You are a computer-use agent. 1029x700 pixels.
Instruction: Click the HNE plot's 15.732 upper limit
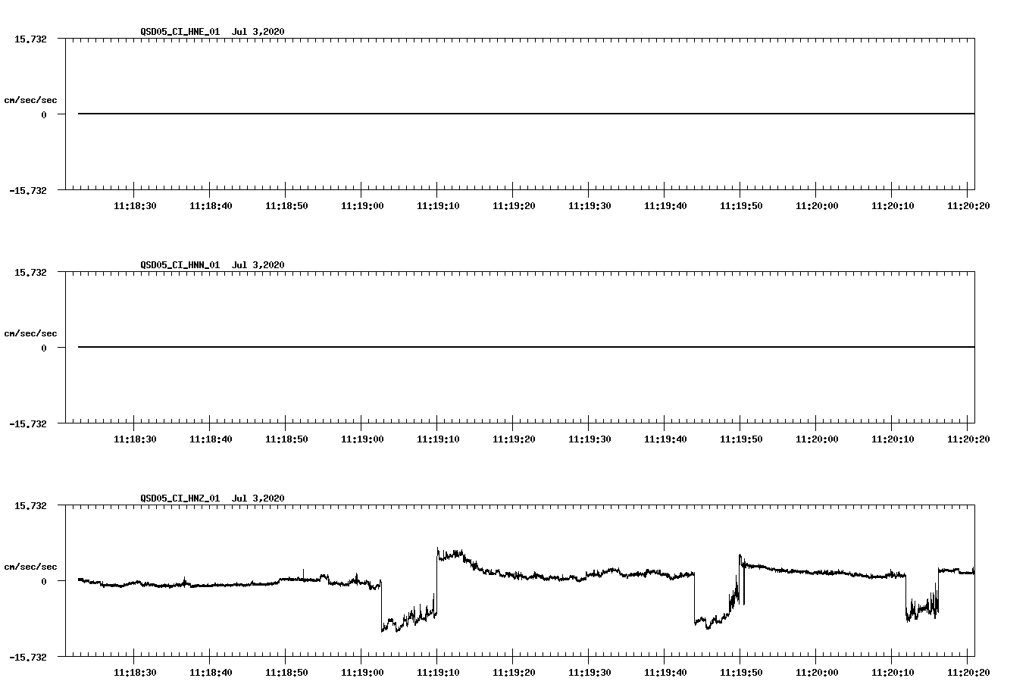pos(30,39)
